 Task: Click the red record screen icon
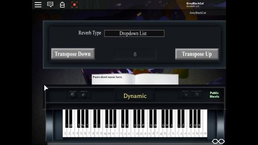[74, 4]
